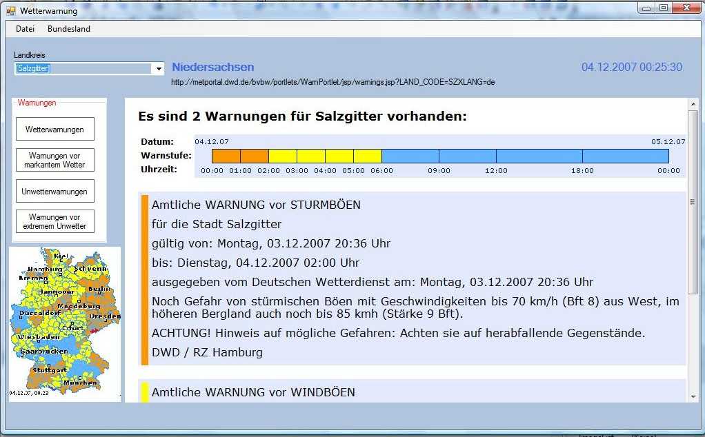Screen dimensions: 705x437
Task: Click the metportal.dwd.de URL text
Action: pyautogui.click(x=333, y=82)
